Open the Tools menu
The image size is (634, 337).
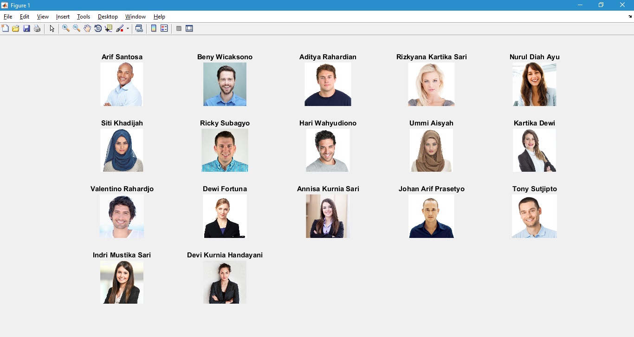pyautogui.click(x=84, y=17)
